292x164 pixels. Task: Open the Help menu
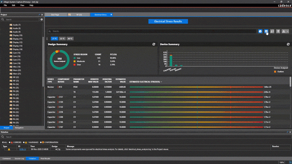(31, 5)
